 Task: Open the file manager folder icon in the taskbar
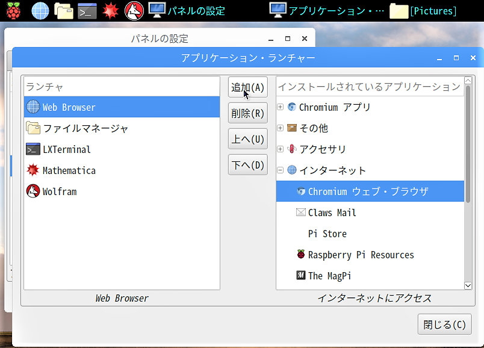64,11
